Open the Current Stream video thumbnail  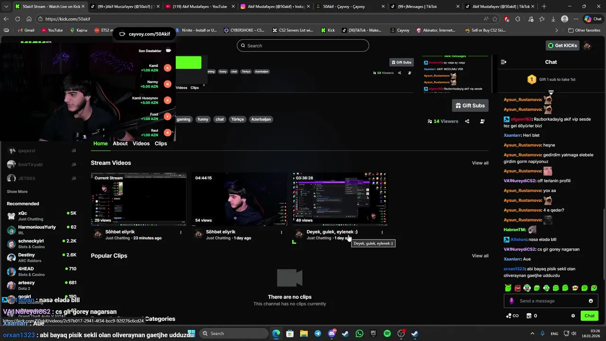[139, 199]
